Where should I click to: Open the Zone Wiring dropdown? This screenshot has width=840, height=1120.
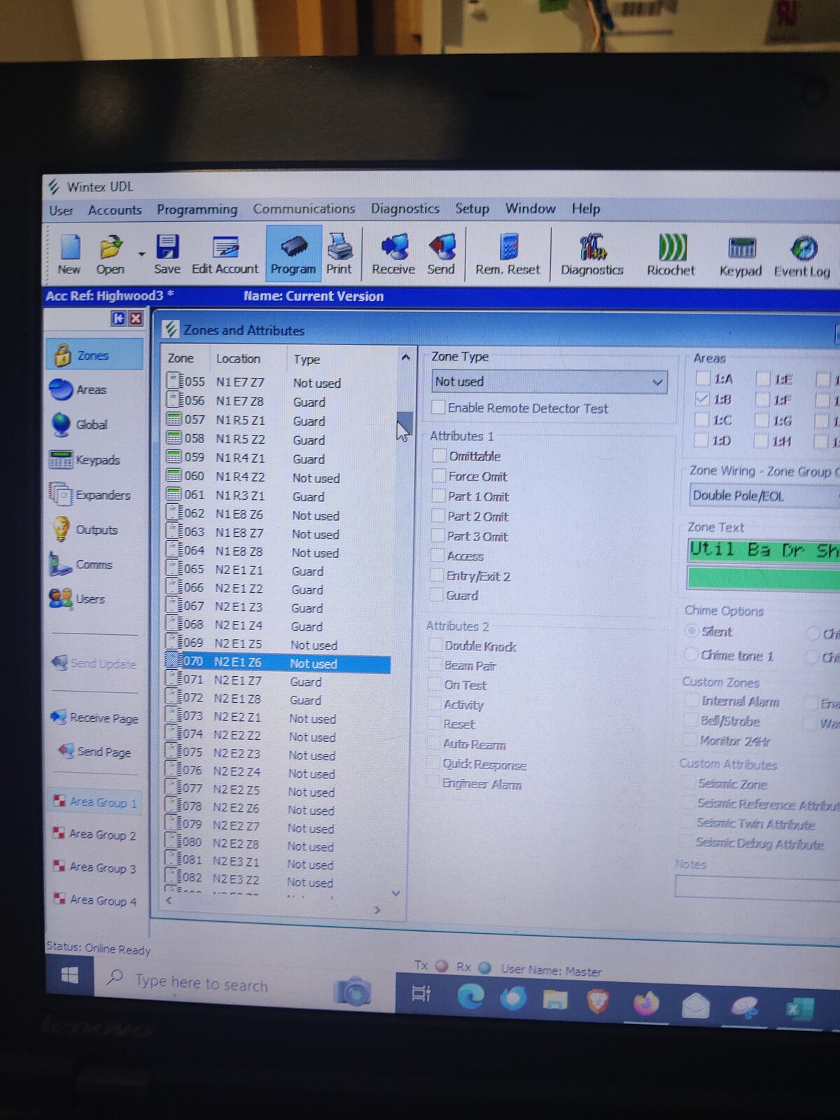[763, 496]
